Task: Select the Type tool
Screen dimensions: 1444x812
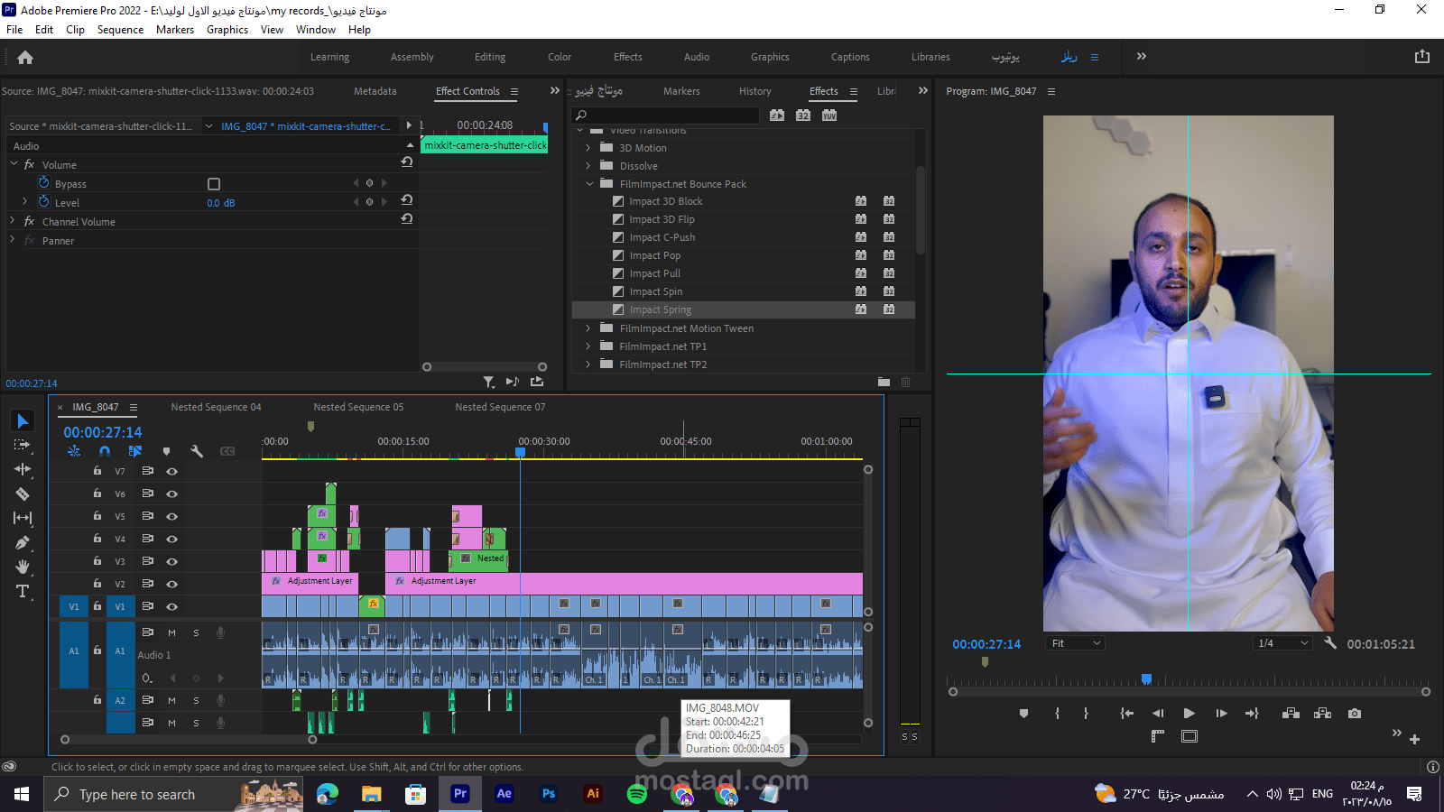Action: pyautogui.click(x=23, y=591)
